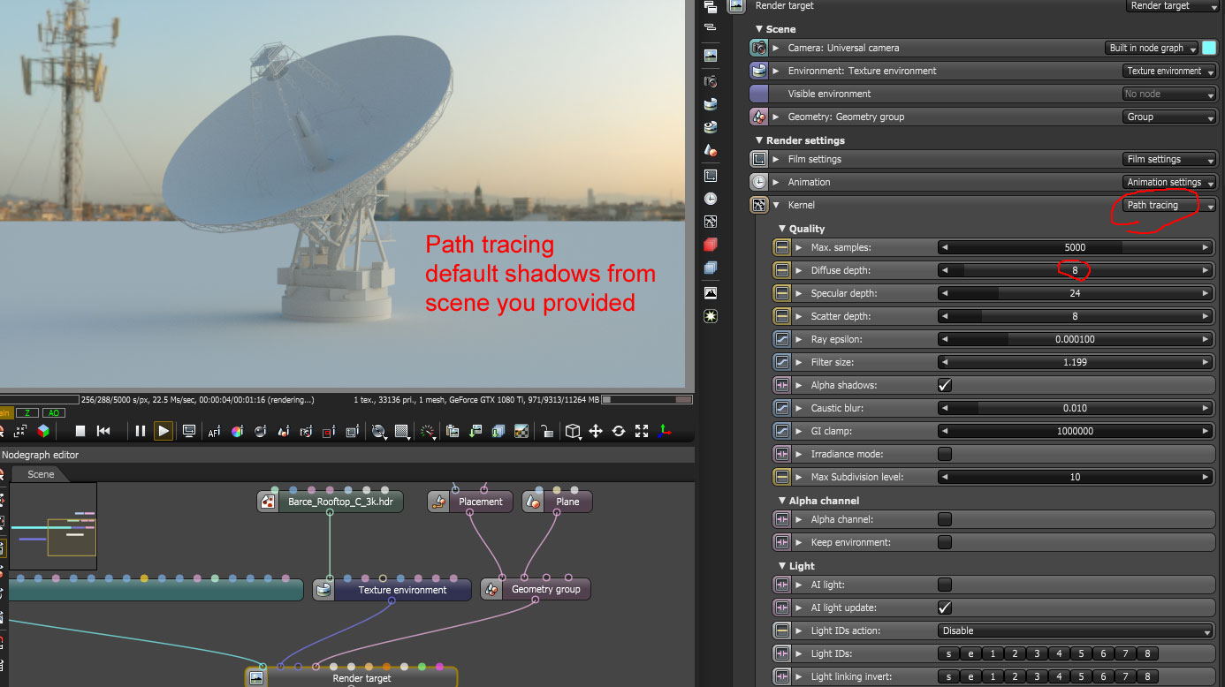Select the Placement node
The height and width of the screenshot is (687, 1225).
click(x=471, y=502)
